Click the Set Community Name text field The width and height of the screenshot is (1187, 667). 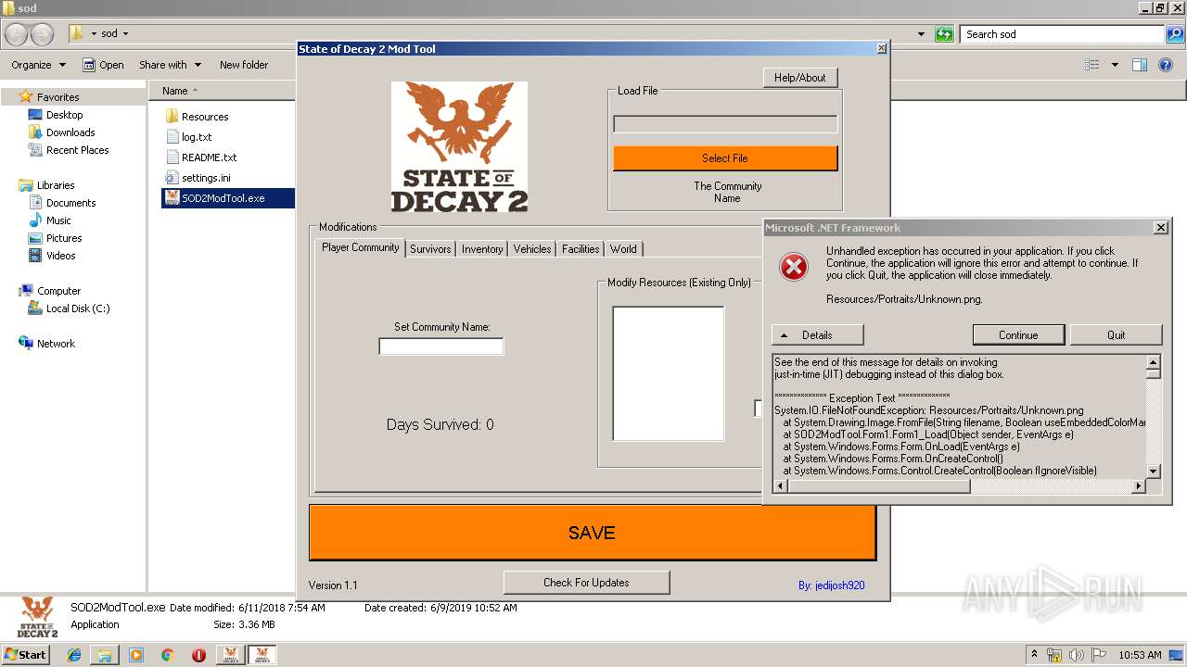(x=441, y=346)
